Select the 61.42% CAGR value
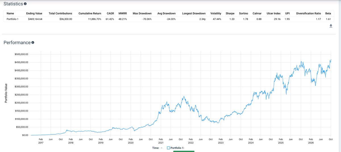The height and width of the screenshot is (152, 341). 110,19
